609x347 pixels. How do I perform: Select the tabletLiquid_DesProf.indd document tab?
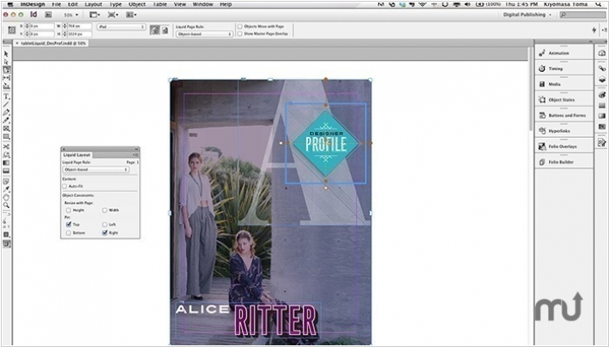pos(51,44)
